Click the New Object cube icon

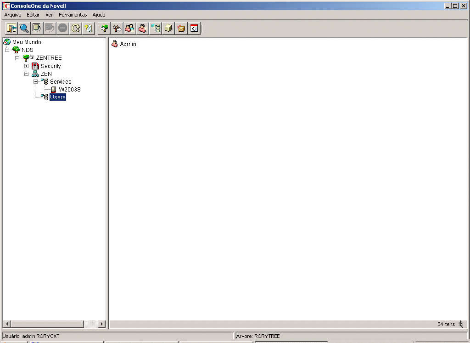point(168,29)
